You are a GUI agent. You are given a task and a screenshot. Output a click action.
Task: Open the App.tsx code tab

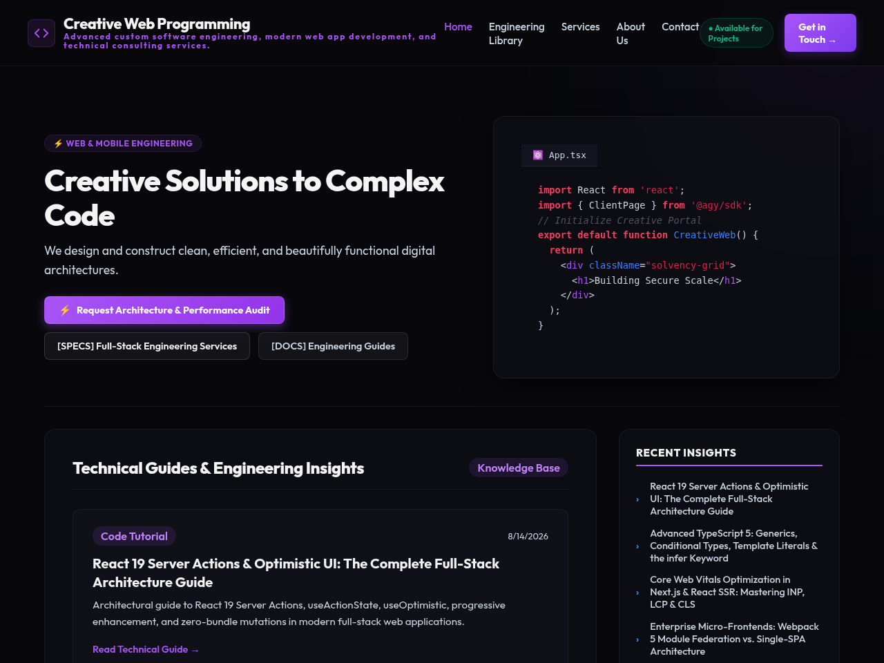click(x=559, y=155)
